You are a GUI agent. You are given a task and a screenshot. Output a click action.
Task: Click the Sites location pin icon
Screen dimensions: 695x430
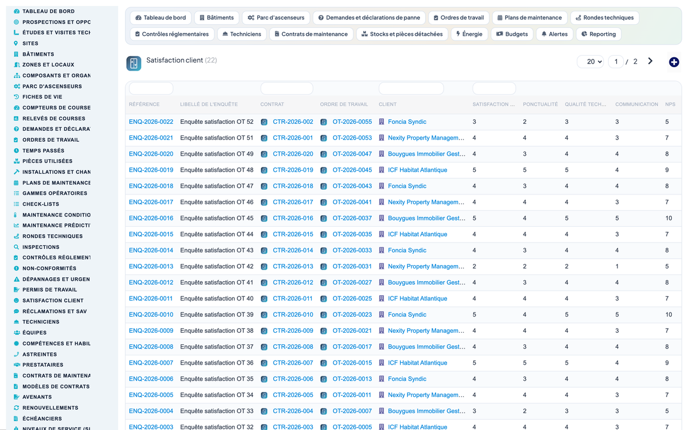[16, 43]
